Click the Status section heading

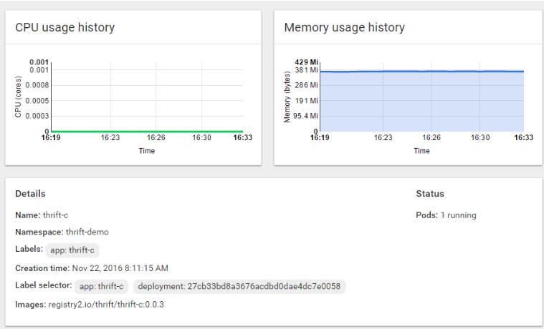(429, 194)
